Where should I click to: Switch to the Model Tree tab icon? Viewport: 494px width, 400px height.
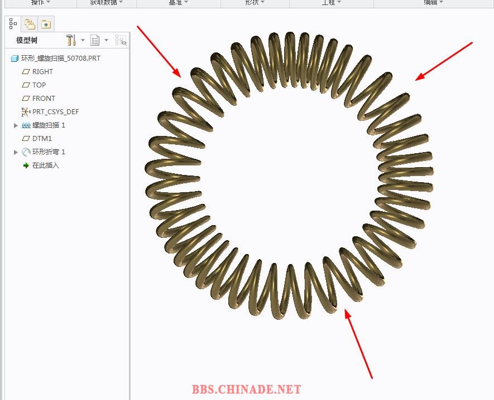13,24
